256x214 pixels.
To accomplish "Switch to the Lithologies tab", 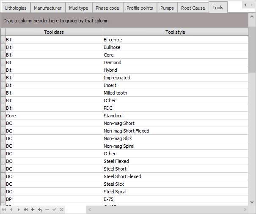I will (16, 8).
